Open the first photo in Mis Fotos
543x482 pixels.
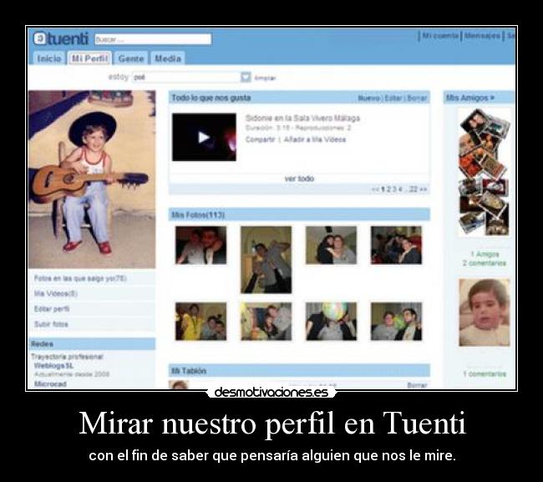[200, 246]
